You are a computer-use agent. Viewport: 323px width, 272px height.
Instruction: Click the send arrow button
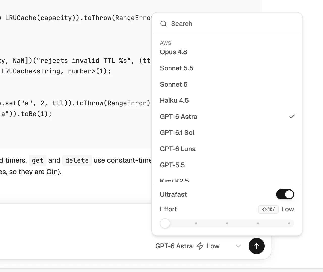256,246
